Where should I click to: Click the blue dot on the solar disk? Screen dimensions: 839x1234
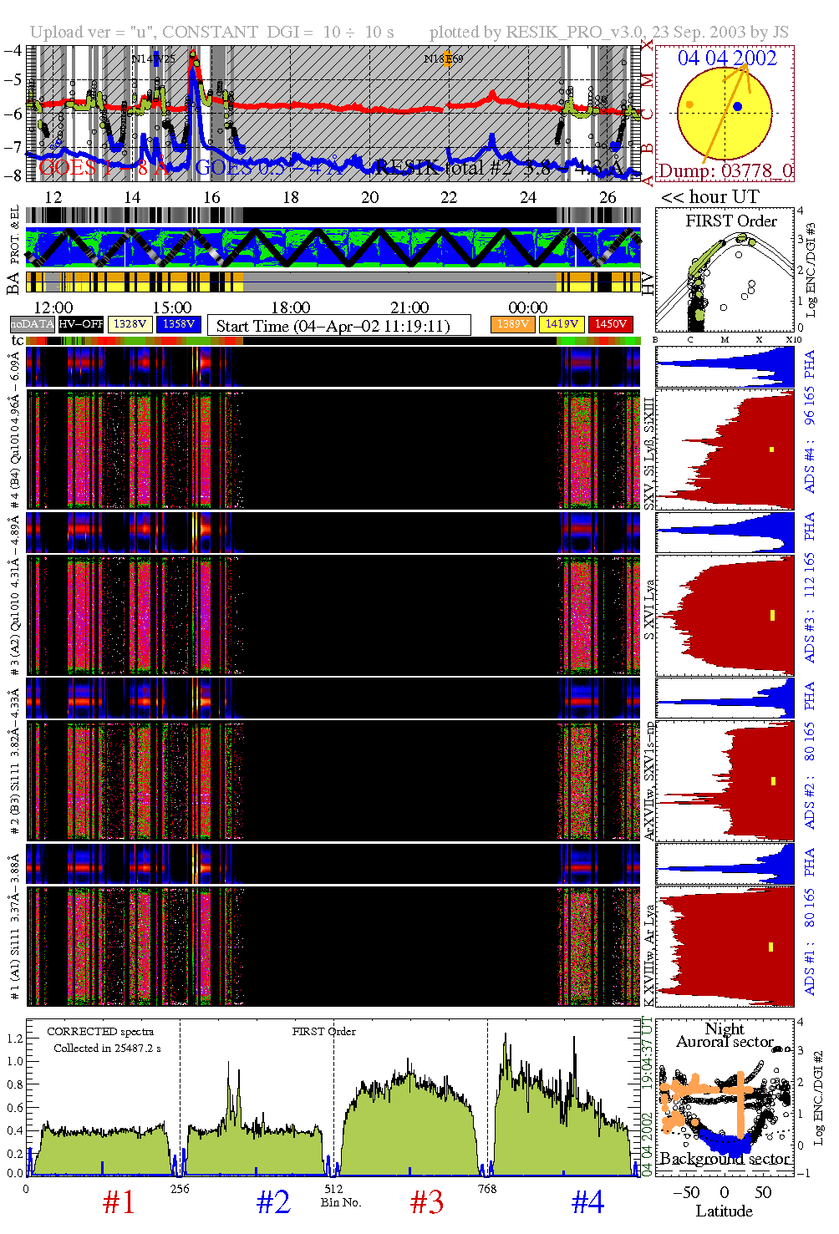coord(737,107)
